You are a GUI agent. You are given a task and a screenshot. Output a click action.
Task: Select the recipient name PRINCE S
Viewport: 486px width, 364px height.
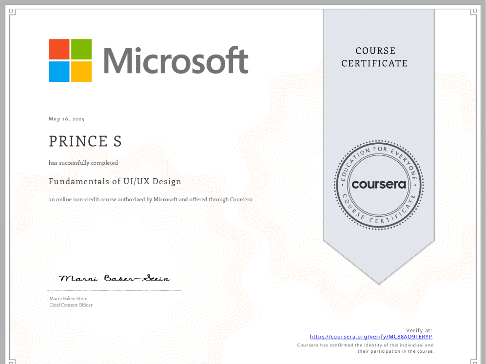pos(85,141)
